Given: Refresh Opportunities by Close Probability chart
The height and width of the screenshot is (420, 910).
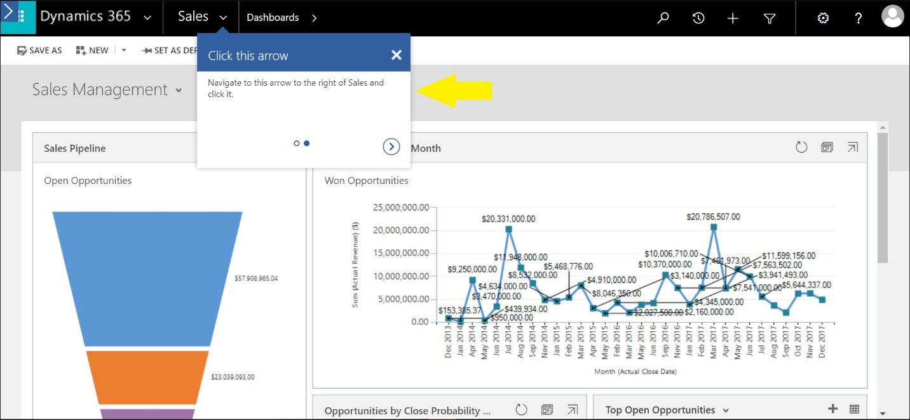Looking at the screenshot, I should [521, 410].
